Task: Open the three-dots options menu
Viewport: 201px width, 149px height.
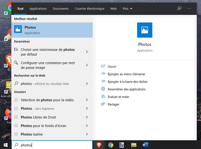Action: pos(189,8)
